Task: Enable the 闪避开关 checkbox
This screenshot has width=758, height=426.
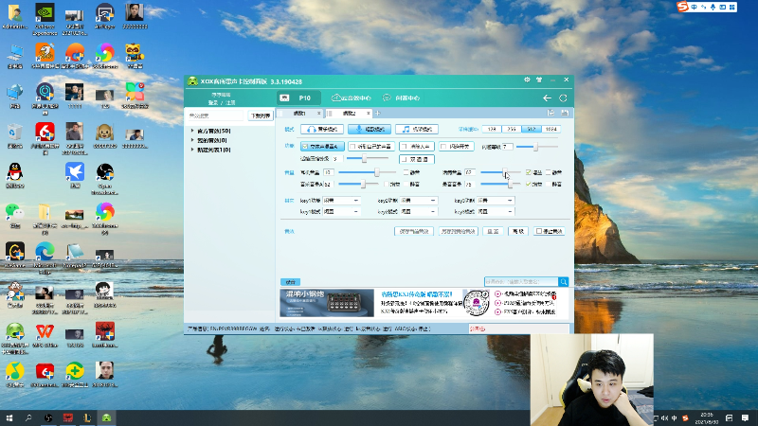Action: 443,147
